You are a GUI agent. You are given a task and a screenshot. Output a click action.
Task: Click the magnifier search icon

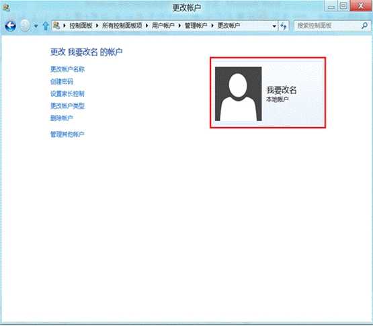pos(365,26)
